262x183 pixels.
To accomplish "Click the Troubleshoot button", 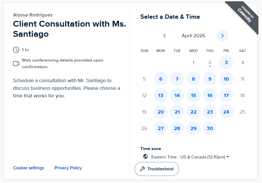I will pyautogui.click(x=157, y=169).
